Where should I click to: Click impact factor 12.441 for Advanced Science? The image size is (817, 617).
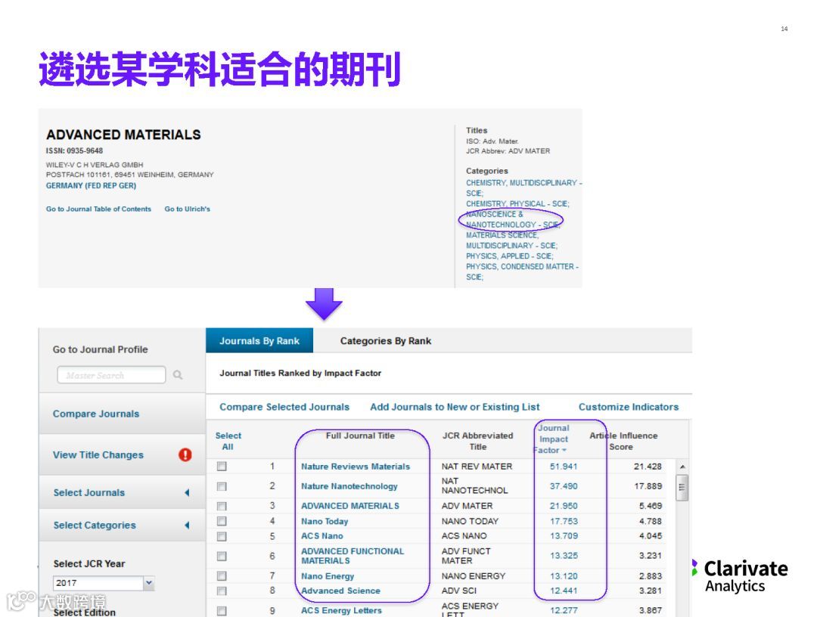564,591
